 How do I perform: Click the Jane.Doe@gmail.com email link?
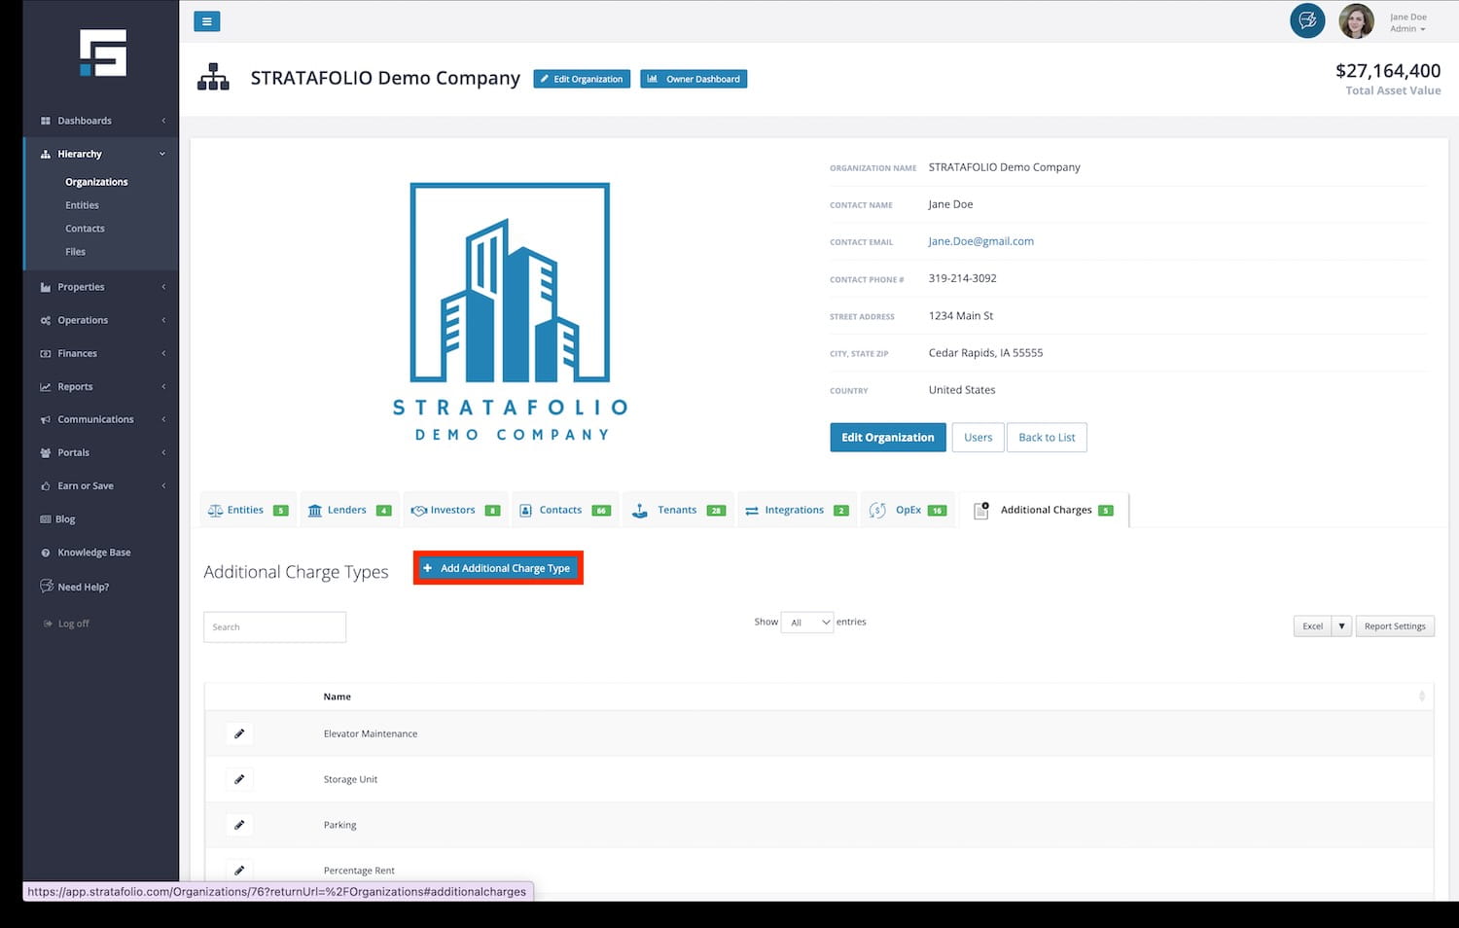980,241
